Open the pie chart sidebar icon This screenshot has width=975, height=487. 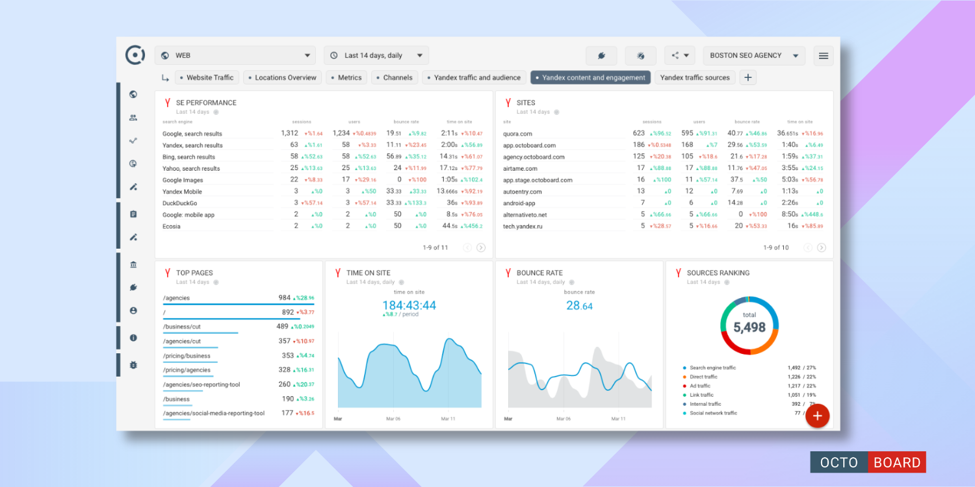[133, 164]
